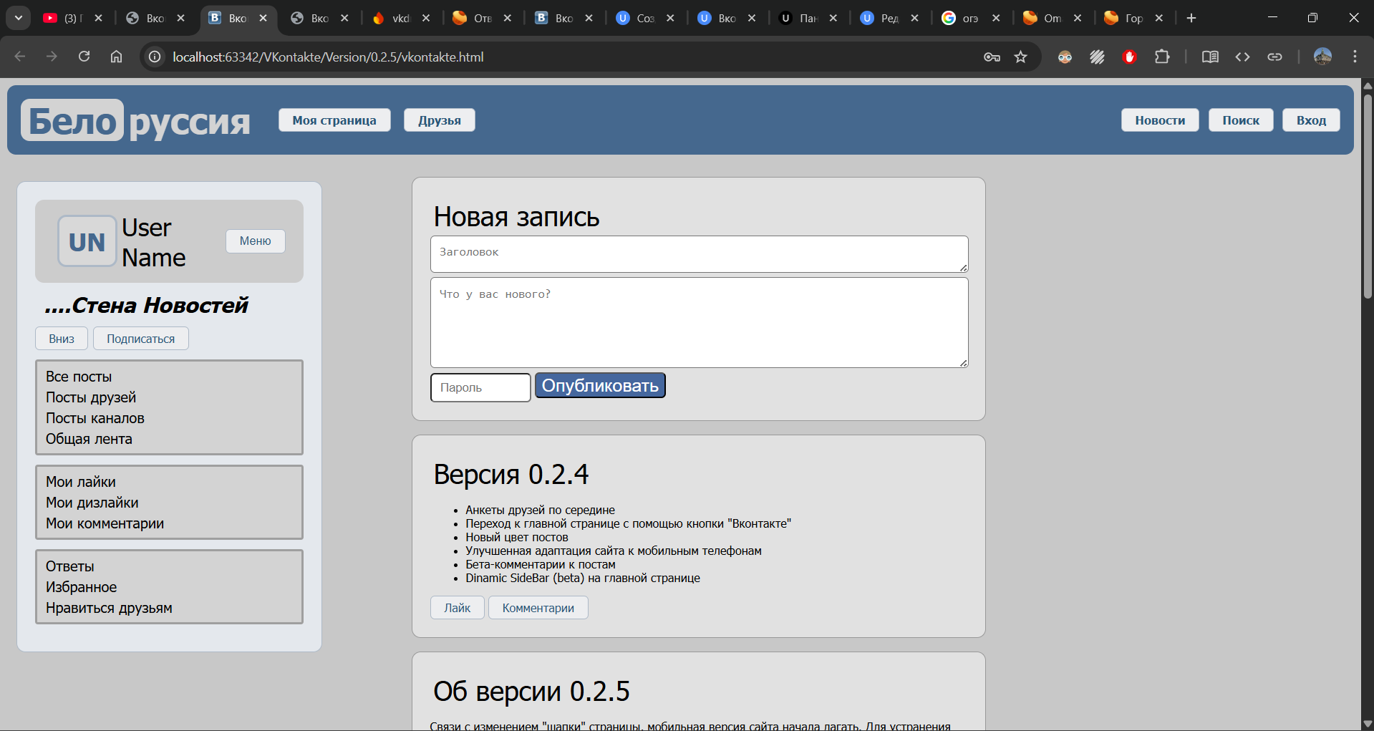Click the page vertical scrollbar thumb

1368,196
